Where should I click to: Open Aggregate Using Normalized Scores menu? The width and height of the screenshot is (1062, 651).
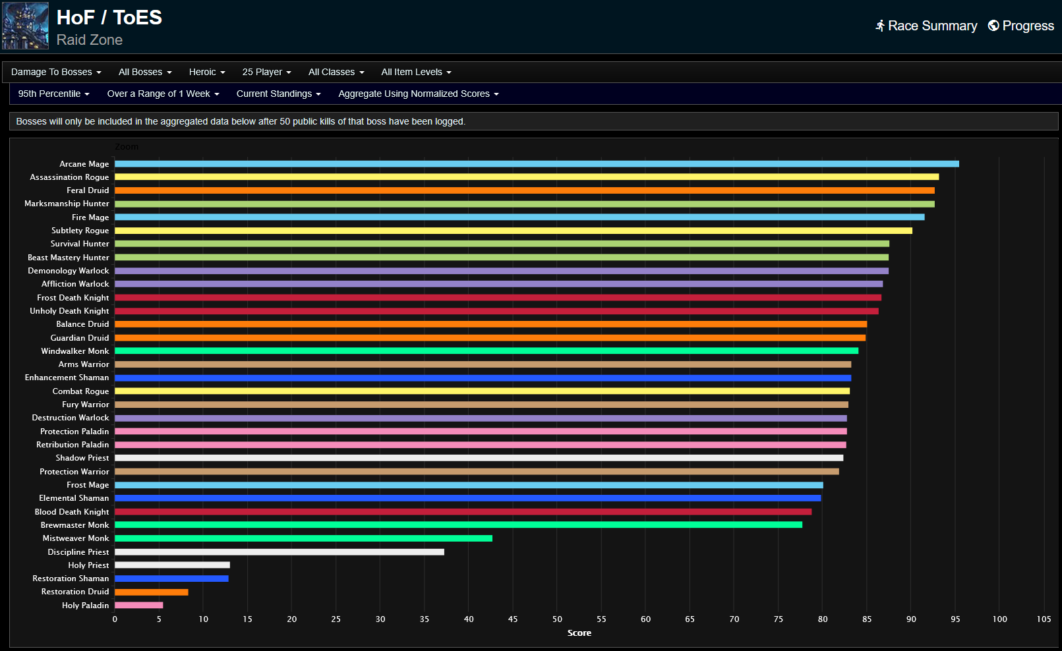418,94
